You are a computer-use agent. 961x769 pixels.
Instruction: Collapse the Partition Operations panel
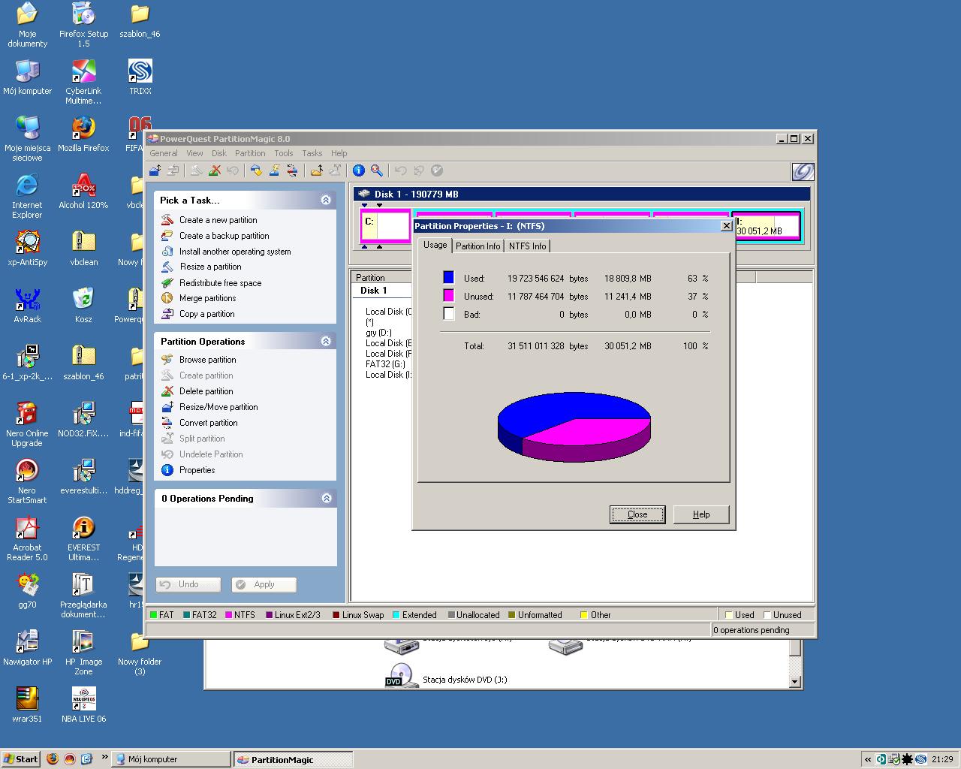point(326,341)
